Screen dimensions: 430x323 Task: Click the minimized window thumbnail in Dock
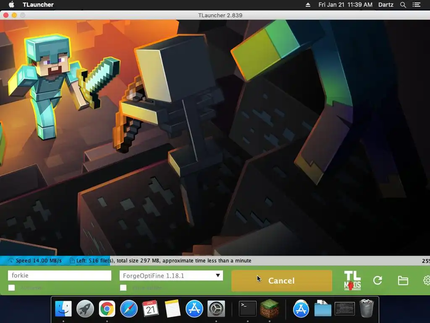[x=345, y=309]
